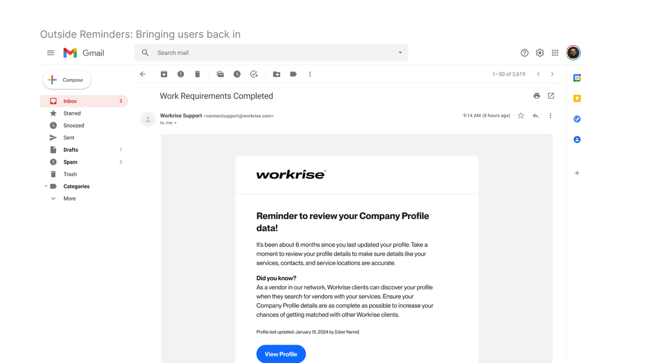This screenshot has width=645, height=363.
Task: Delete the Workrise email
Action: click(x=197, y=73)
